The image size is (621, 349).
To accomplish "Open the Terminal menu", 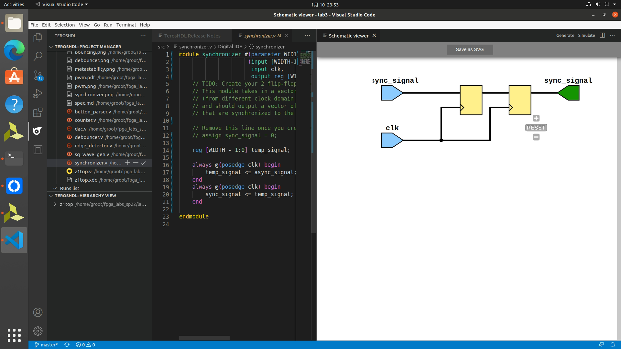I will (x=126, y=25).
